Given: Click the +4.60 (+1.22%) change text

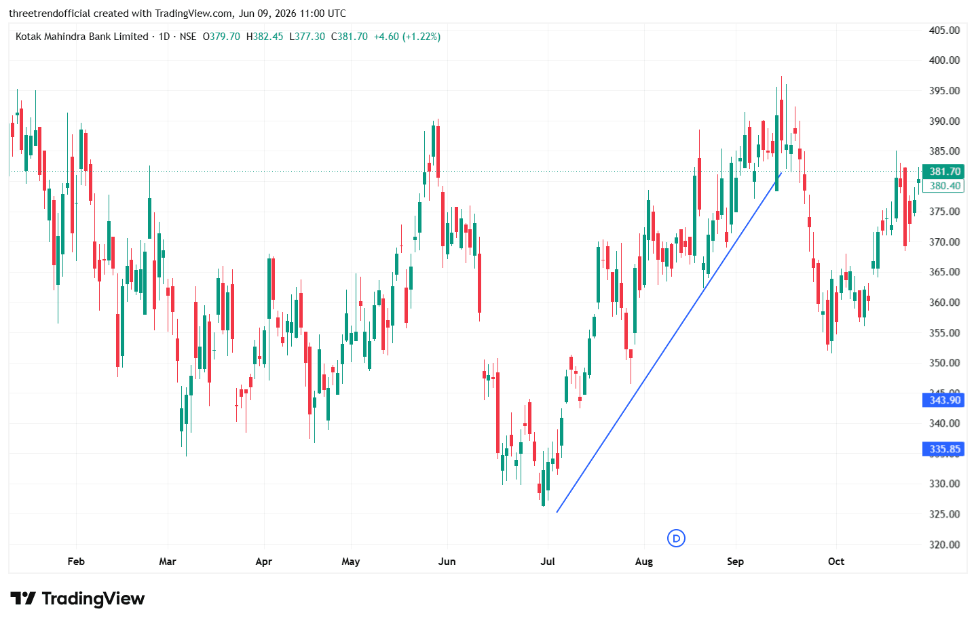Looking at the screenshot, I should pos(407,37).
